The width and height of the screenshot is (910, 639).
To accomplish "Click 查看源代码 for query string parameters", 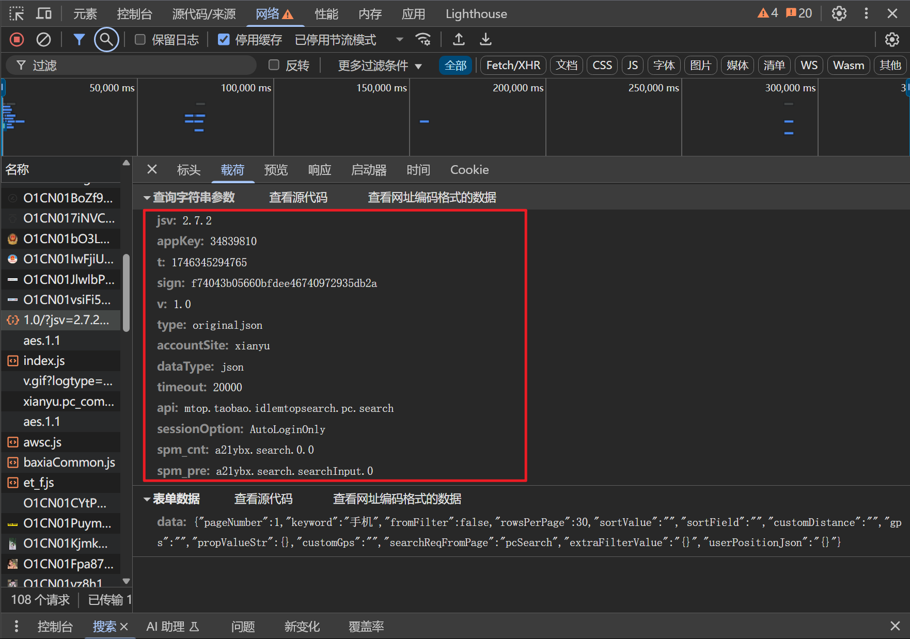I will pos(298,198).
